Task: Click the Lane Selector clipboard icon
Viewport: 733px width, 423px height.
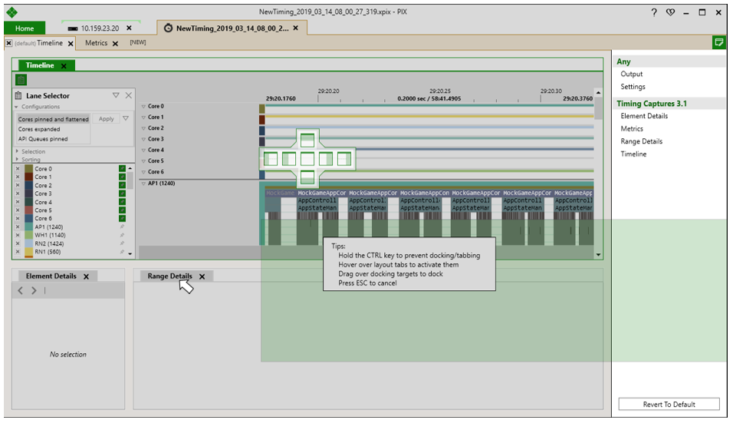Action: point(18,95)
